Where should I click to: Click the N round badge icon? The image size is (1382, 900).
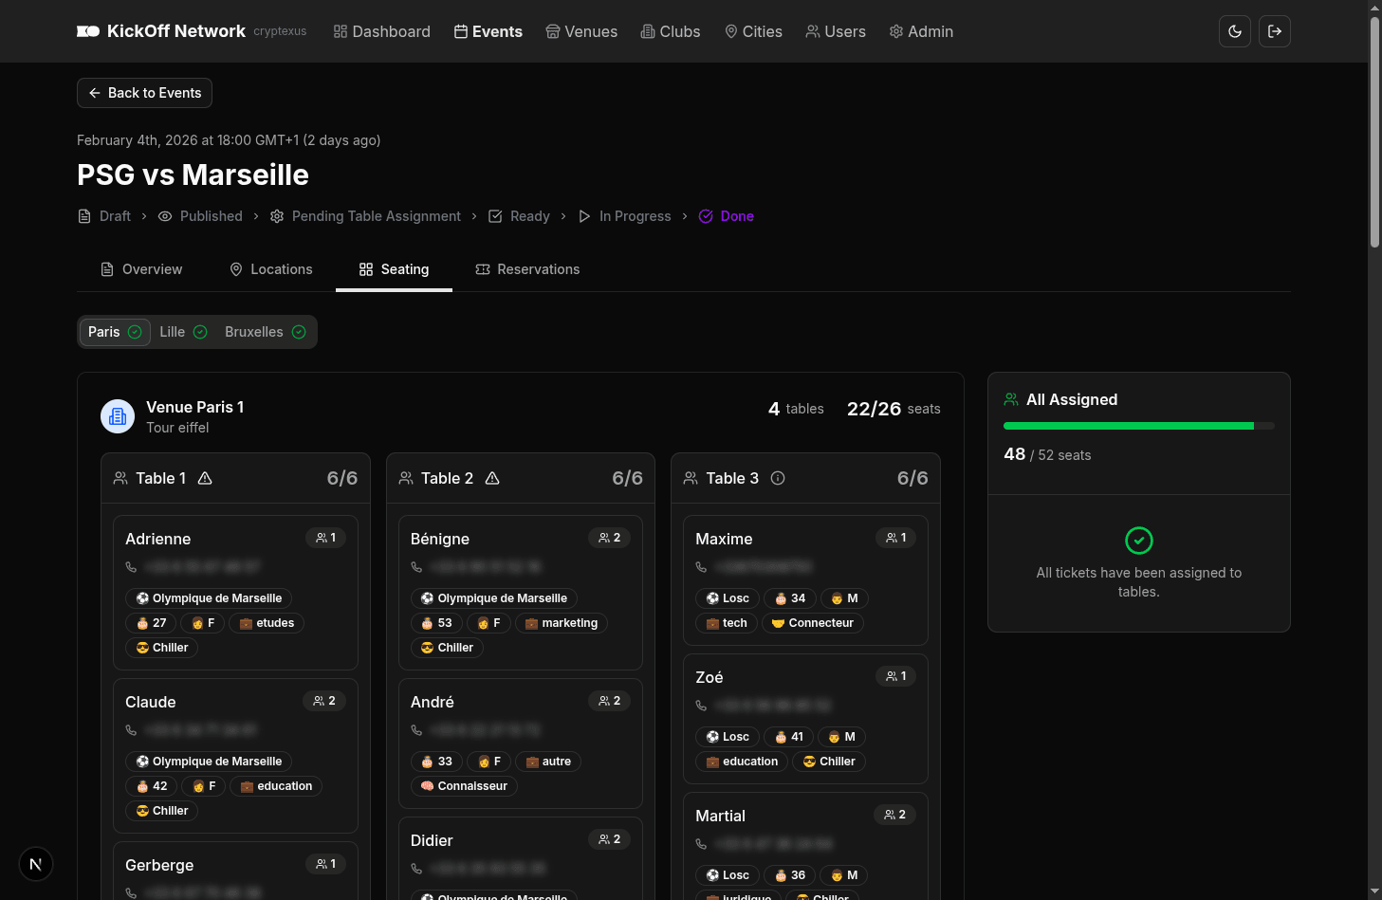[36, 864]
